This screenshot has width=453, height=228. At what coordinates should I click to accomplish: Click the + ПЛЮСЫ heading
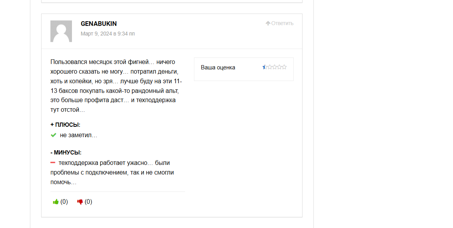(65, 125)
